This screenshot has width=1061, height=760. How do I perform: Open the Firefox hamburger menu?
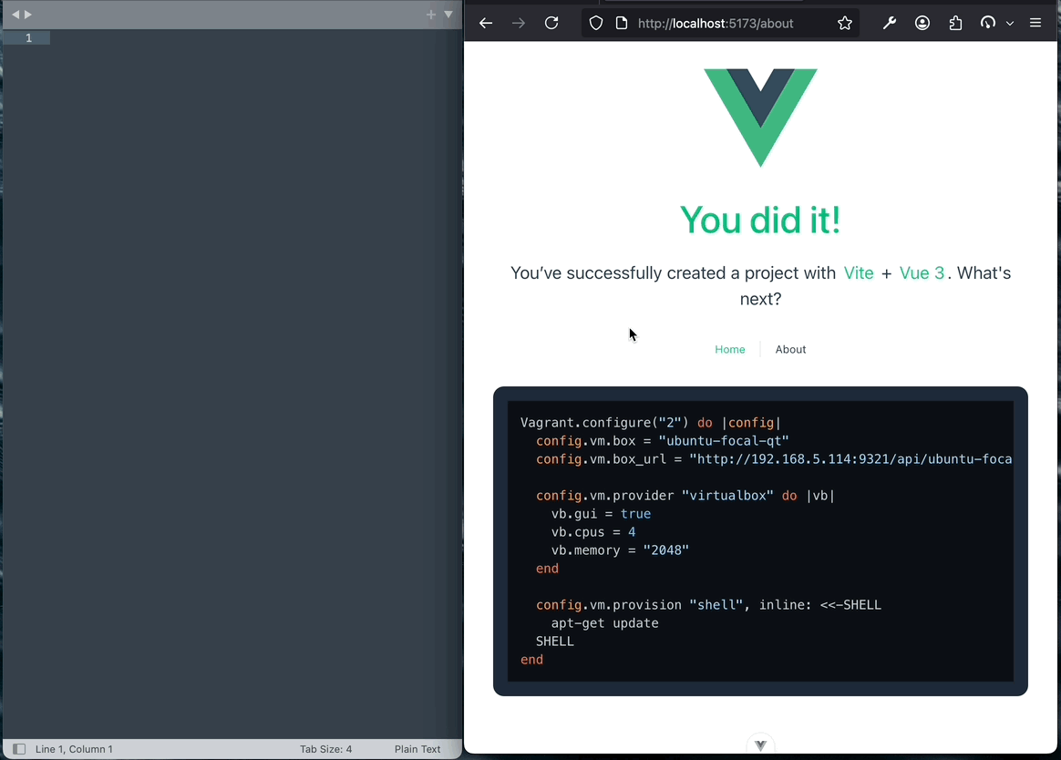point(1035,23)
